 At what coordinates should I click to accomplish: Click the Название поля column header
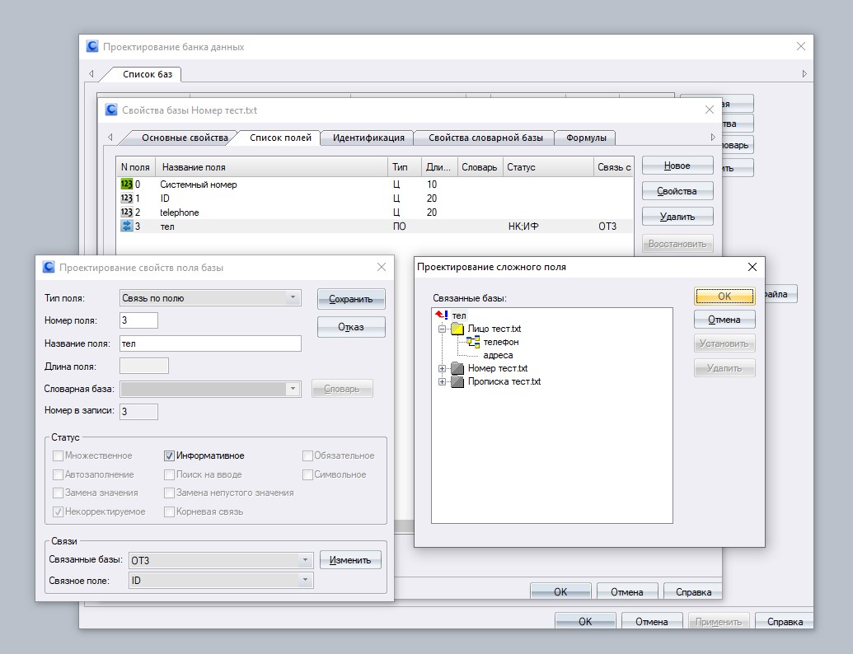pos(272,167)
